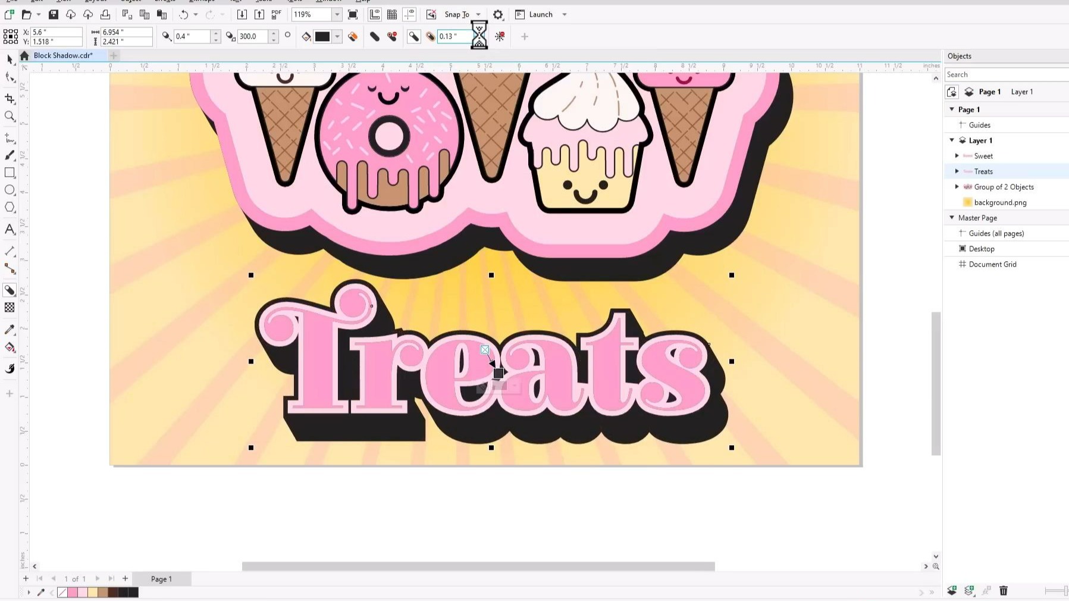Toggle Generate from Object Outline button
The height and width of the screenshot is (601, 1069).
coord(414,36)
